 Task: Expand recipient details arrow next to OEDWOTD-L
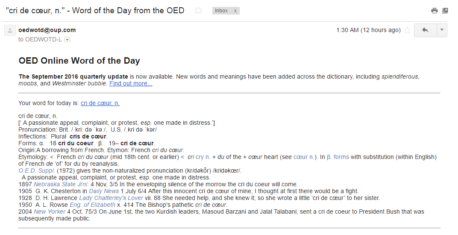(67, 40)
